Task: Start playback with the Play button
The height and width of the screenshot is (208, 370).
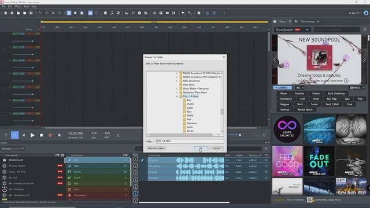Action: click(x=32, y=135)
